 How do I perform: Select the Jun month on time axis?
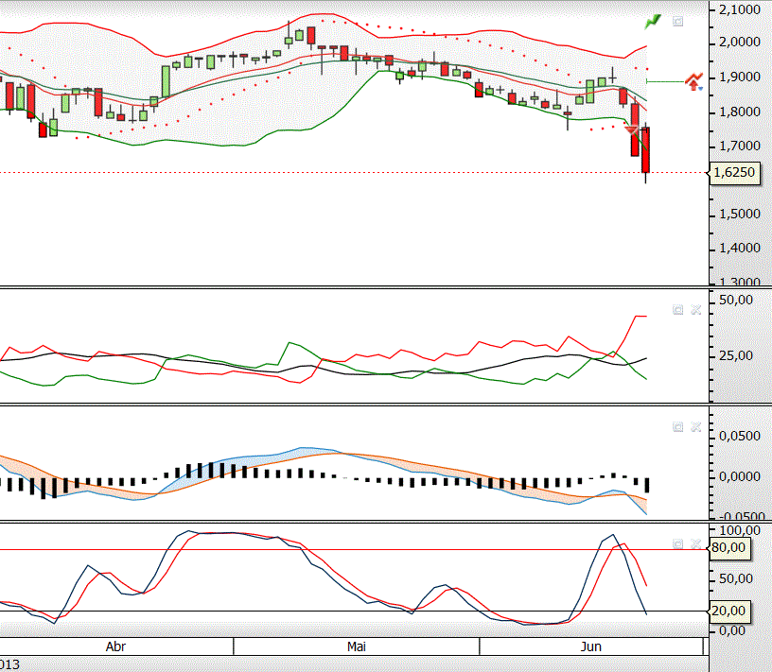click(590, 646)
